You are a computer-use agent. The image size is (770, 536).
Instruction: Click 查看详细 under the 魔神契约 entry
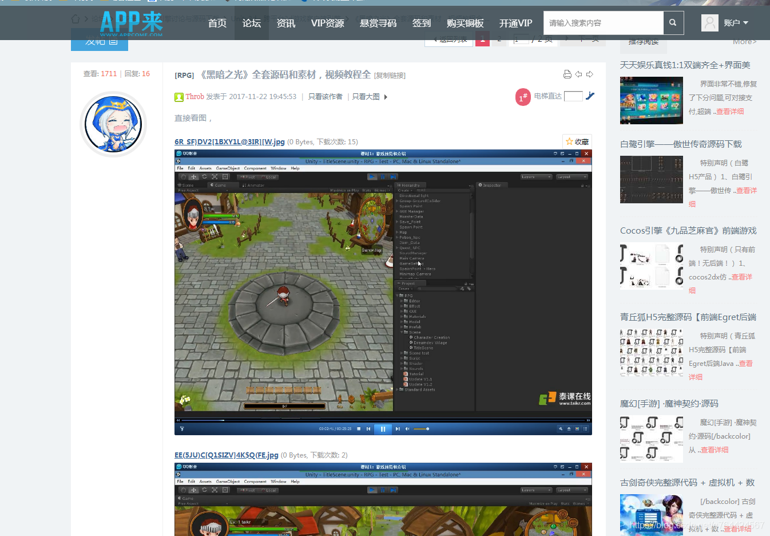coord(715,450)
